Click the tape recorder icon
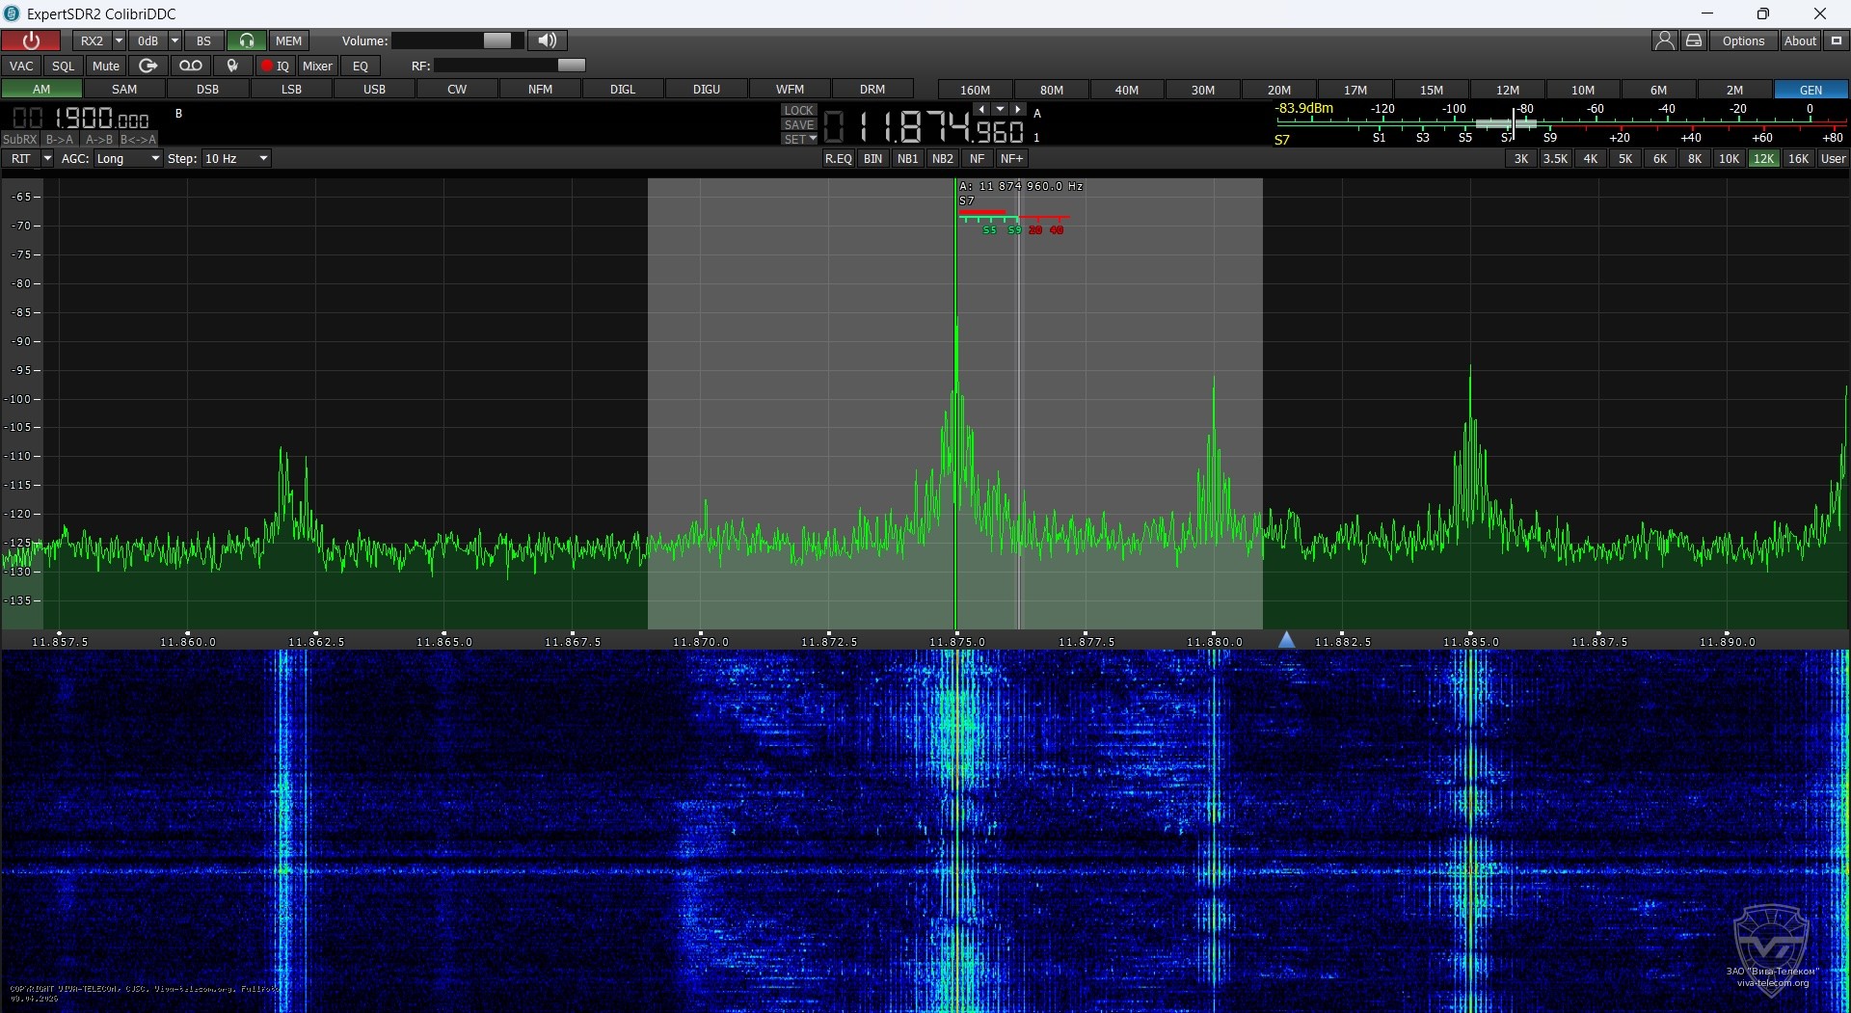Image resolution: width=1851 pixels, height=1013 pixels. [x=190, y=66]
